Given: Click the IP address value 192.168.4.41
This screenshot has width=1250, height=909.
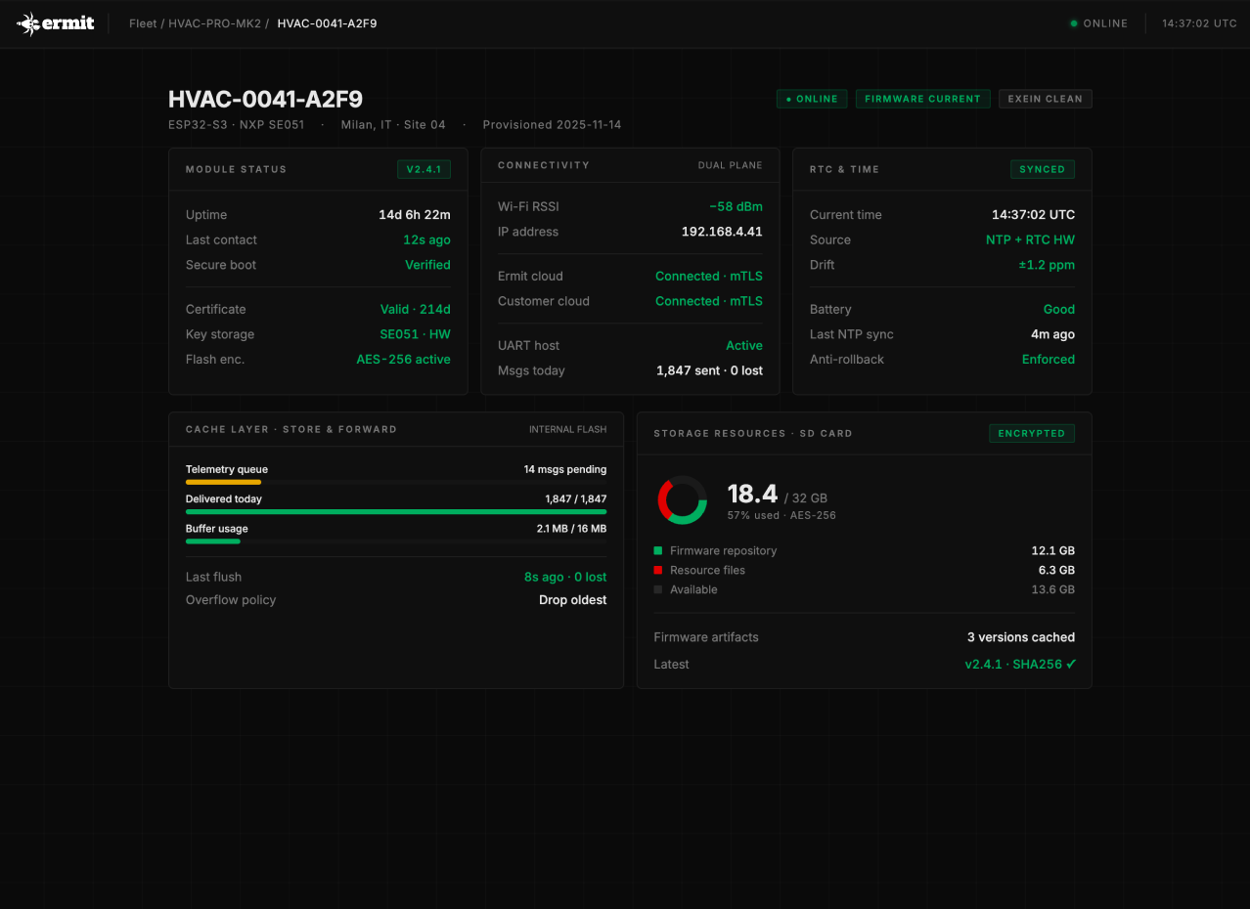Looking at the screenshot, I should tap(722, 232).
